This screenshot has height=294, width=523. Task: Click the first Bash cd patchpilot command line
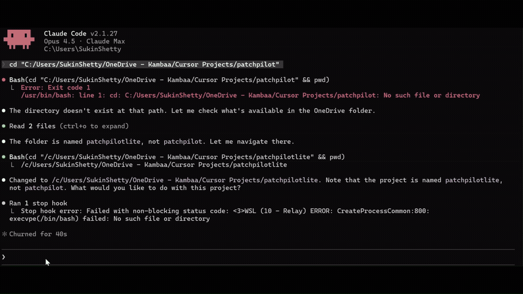point(169,80)
